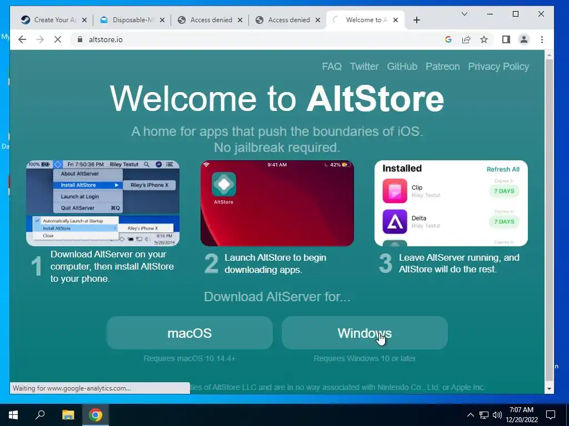Click the Google icon in the address bar

point(448,39)
